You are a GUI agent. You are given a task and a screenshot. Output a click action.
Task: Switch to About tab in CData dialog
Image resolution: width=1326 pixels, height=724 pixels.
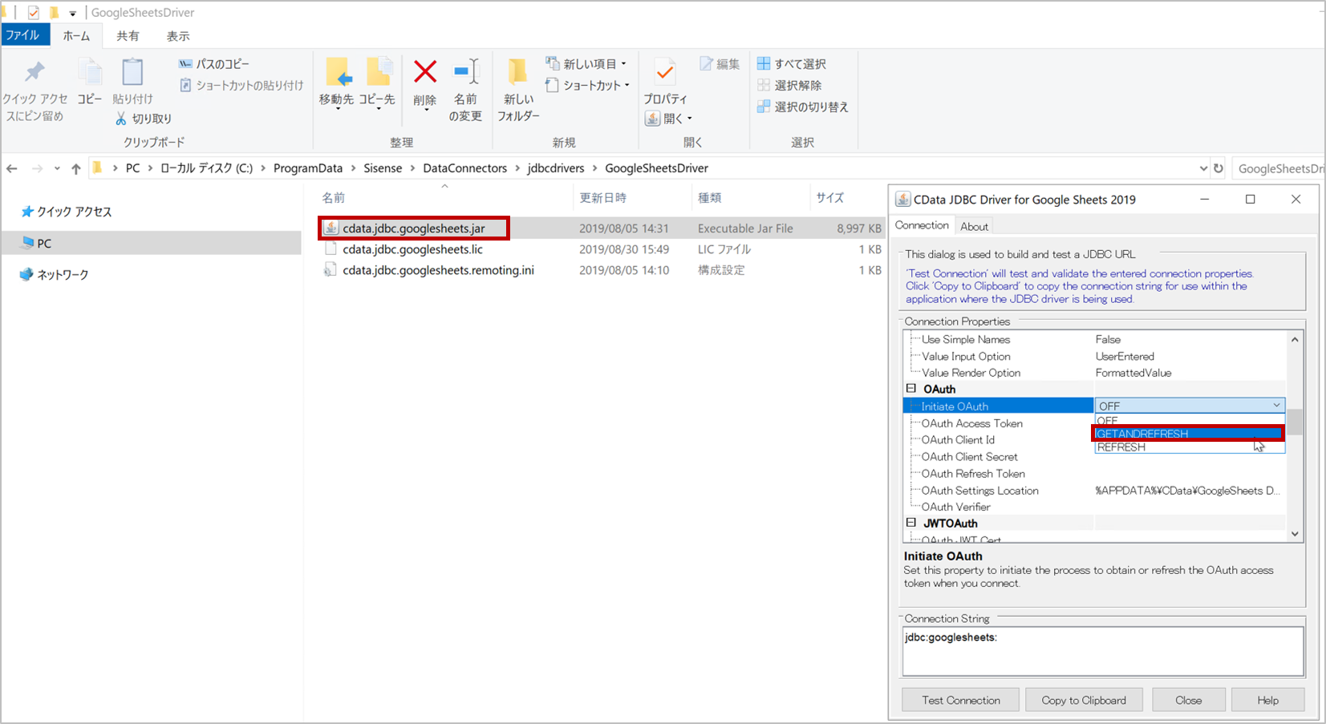point(975,226)
